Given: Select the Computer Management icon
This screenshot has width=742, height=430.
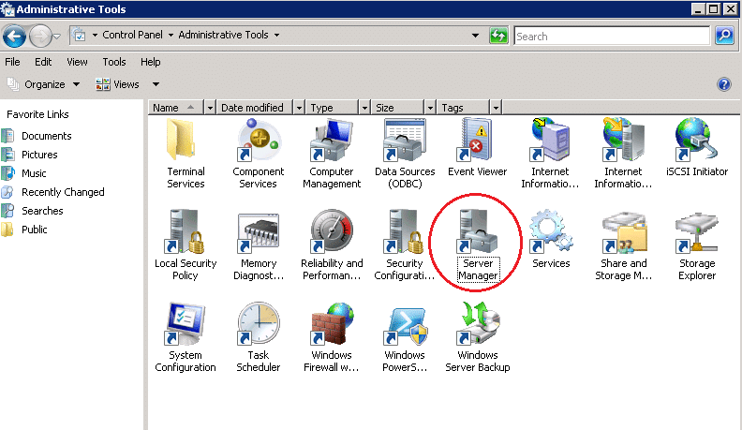Looking at the screenshot, I should pyautogui.click(x=332, y=154).
